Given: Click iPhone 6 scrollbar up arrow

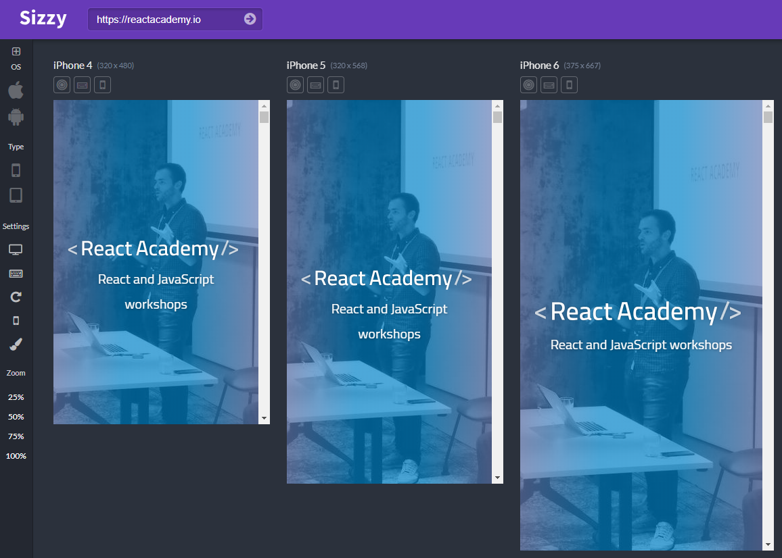Looking at the screenshot, I should tap(768, 105).
